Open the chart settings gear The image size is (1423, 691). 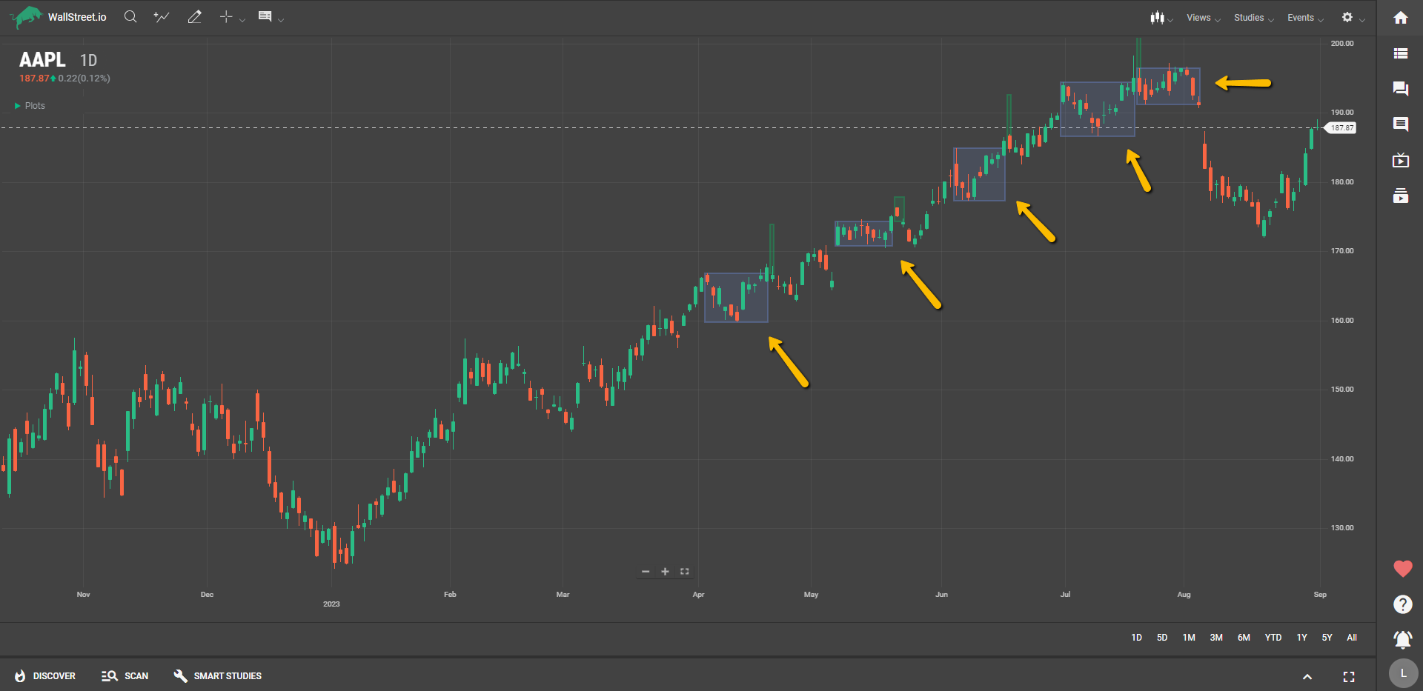(x=1347, y=17)
